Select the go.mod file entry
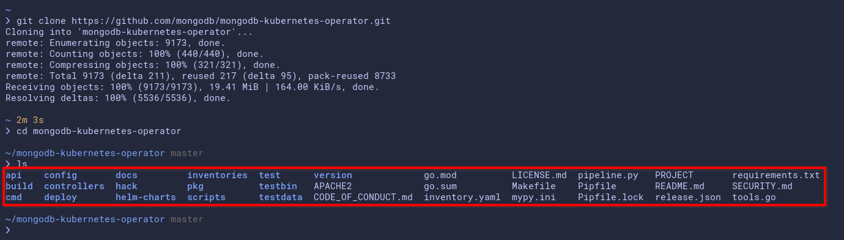The image size is (844, 240). pyautogui.click(x=440, y=175)
